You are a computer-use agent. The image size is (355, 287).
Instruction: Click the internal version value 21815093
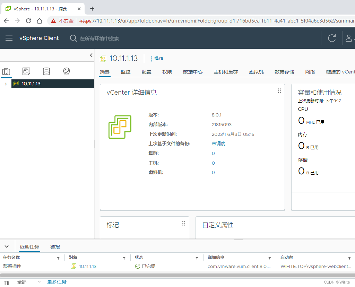222,125
